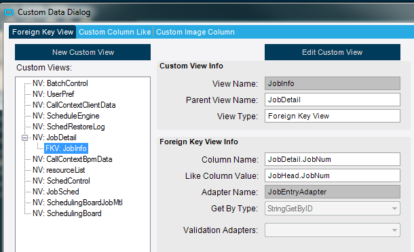
Task: Click the Column Name field JobDetail.JobNum
Action: pos(333,159)
